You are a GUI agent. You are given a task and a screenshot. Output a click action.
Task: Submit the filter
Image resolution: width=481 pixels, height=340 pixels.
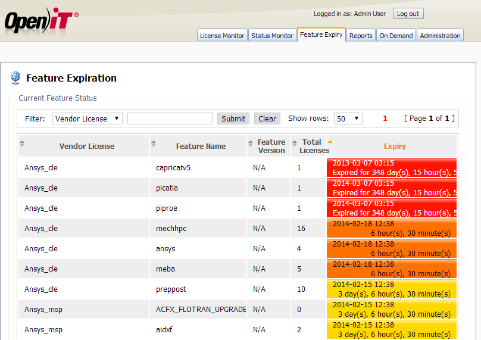click(233, 118)
